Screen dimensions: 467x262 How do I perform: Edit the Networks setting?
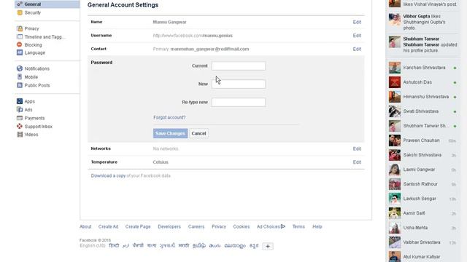pyautogui.click(x=357, y=148)
